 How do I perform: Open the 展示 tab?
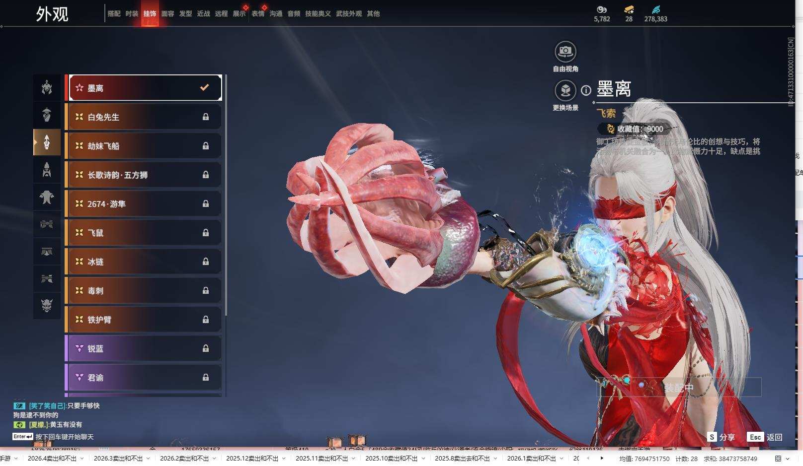240,14
